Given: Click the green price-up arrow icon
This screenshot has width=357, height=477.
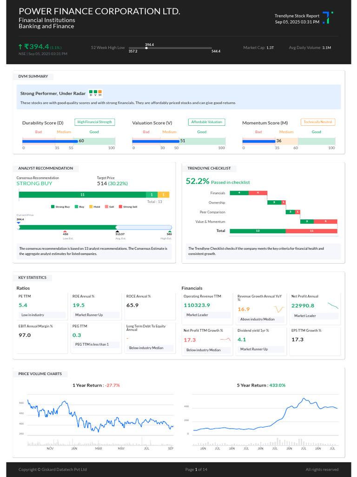Looking at the screenshot, I should [x=20, y=47].
